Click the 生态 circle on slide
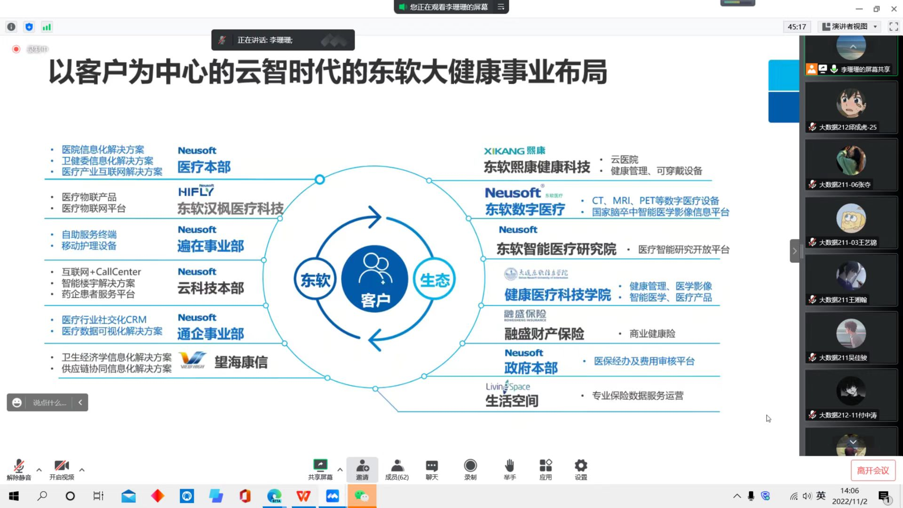This screenshot has height=508, width=903. (x=434, y=280)
